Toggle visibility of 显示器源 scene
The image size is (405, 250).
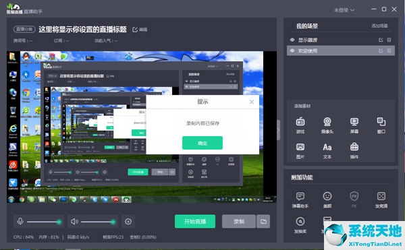tap(292, 40)
